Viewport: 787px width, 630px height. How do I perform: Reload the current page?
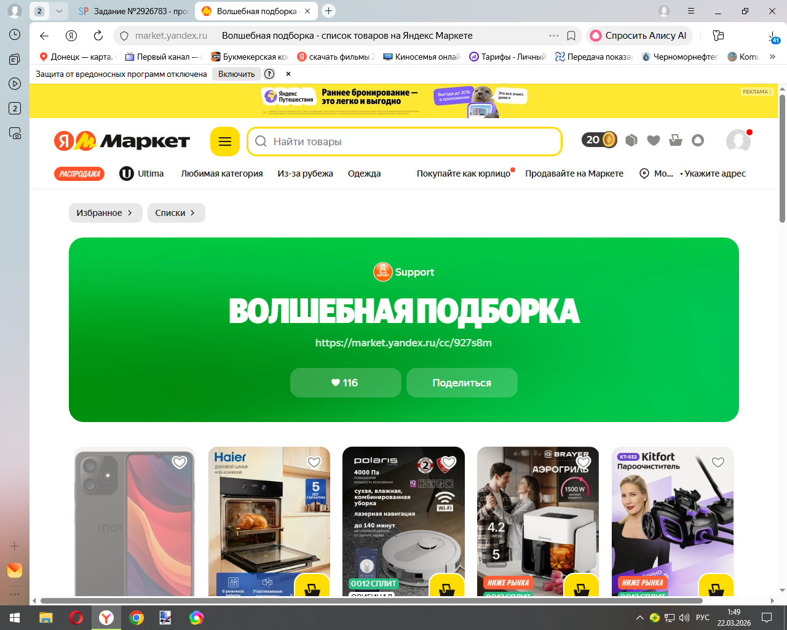click(98, 36)
